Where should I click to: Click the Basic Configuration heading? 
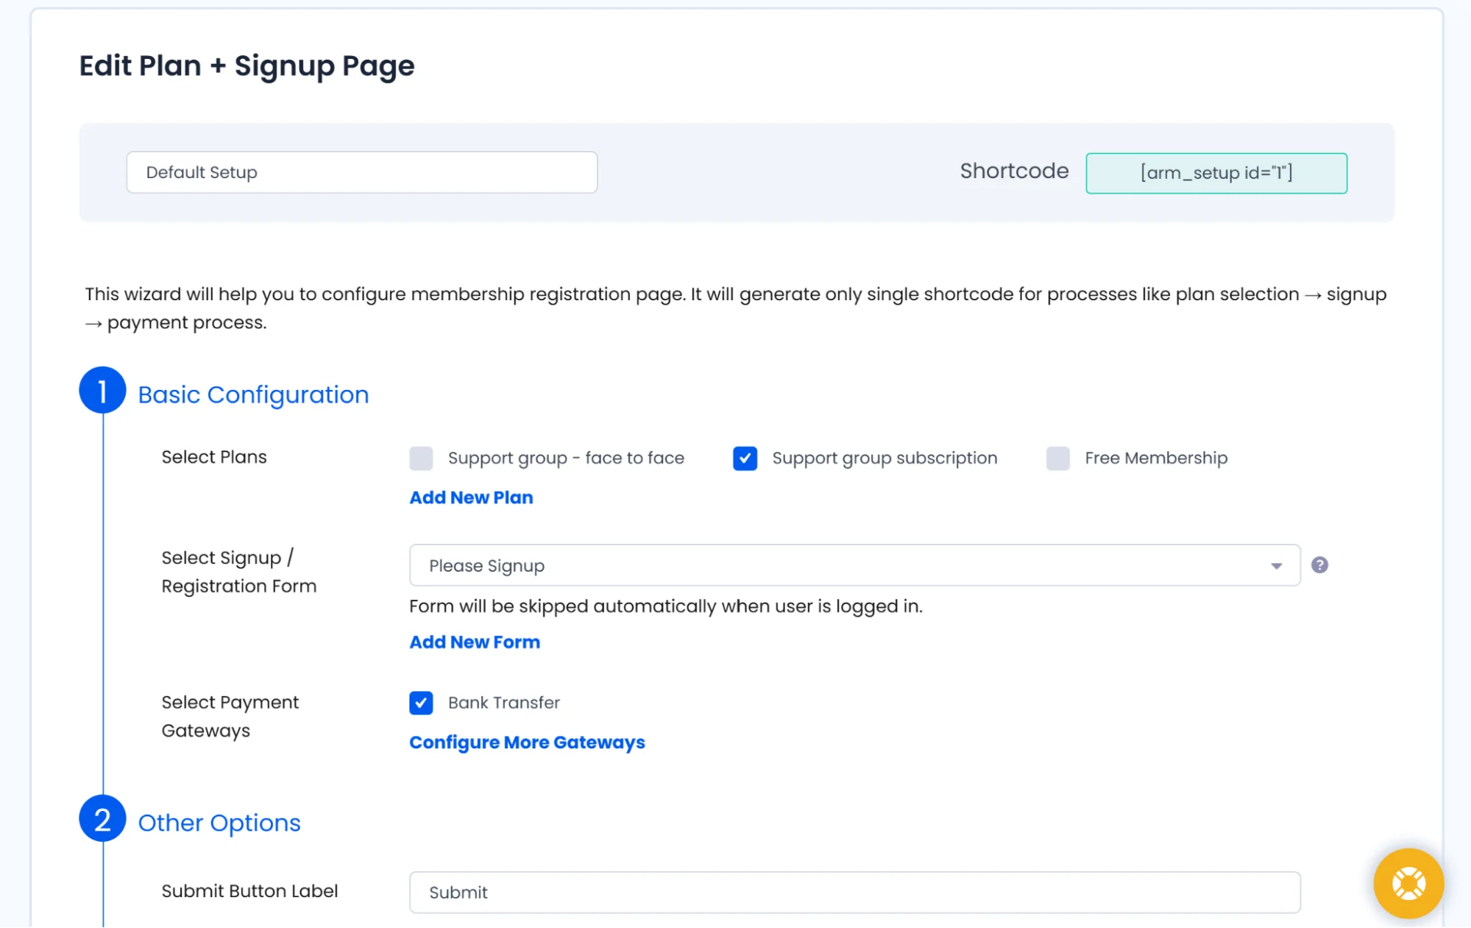click(253, 394)
